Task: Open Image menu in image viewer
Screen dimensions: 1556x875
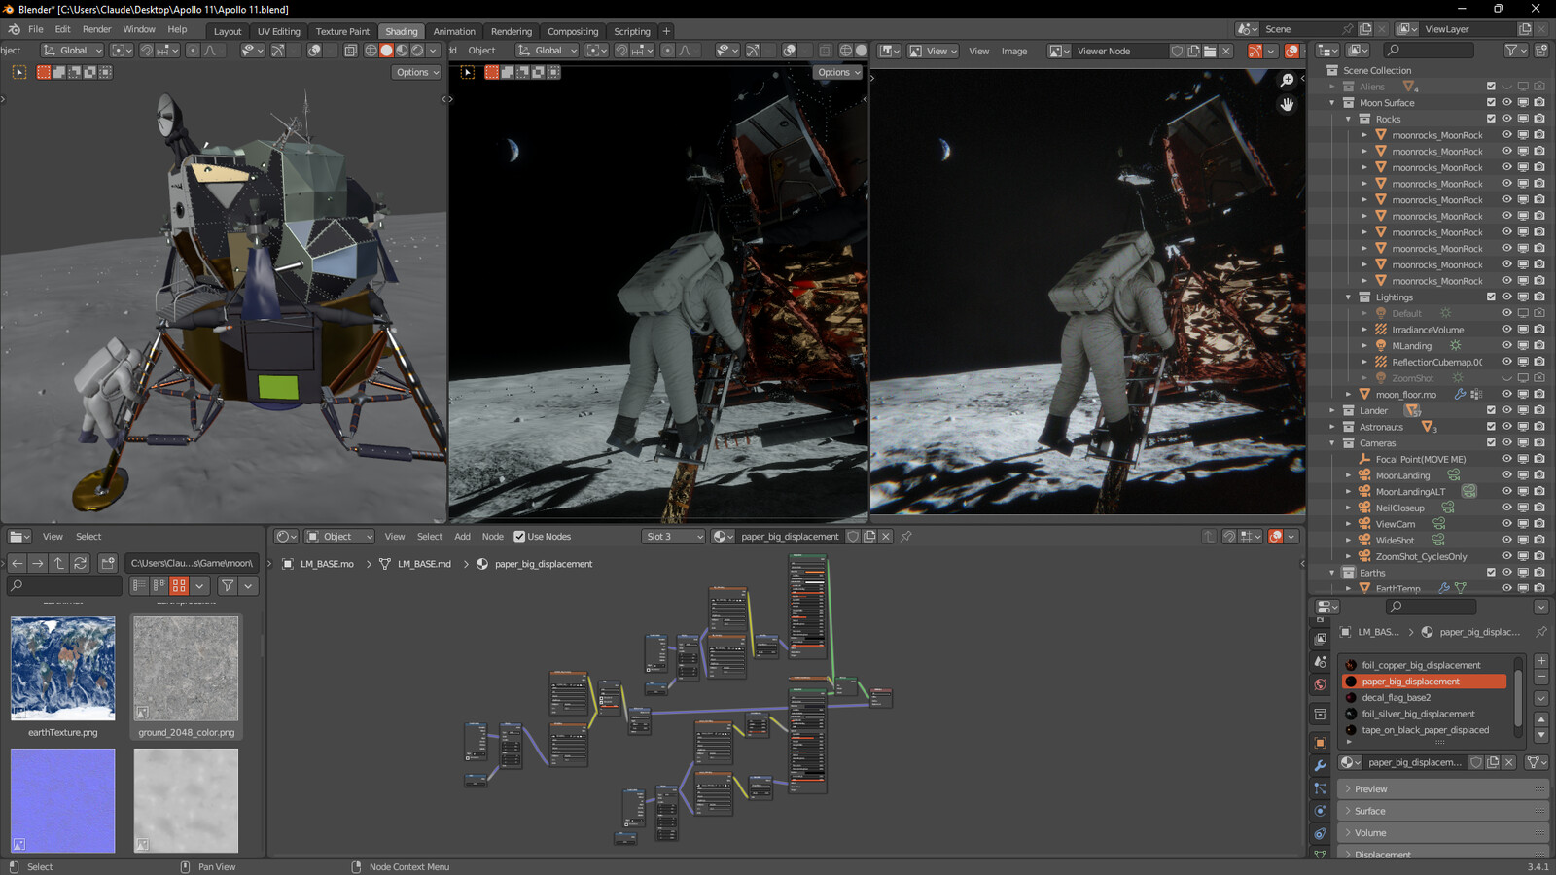Action: [x=1014, y=51]
